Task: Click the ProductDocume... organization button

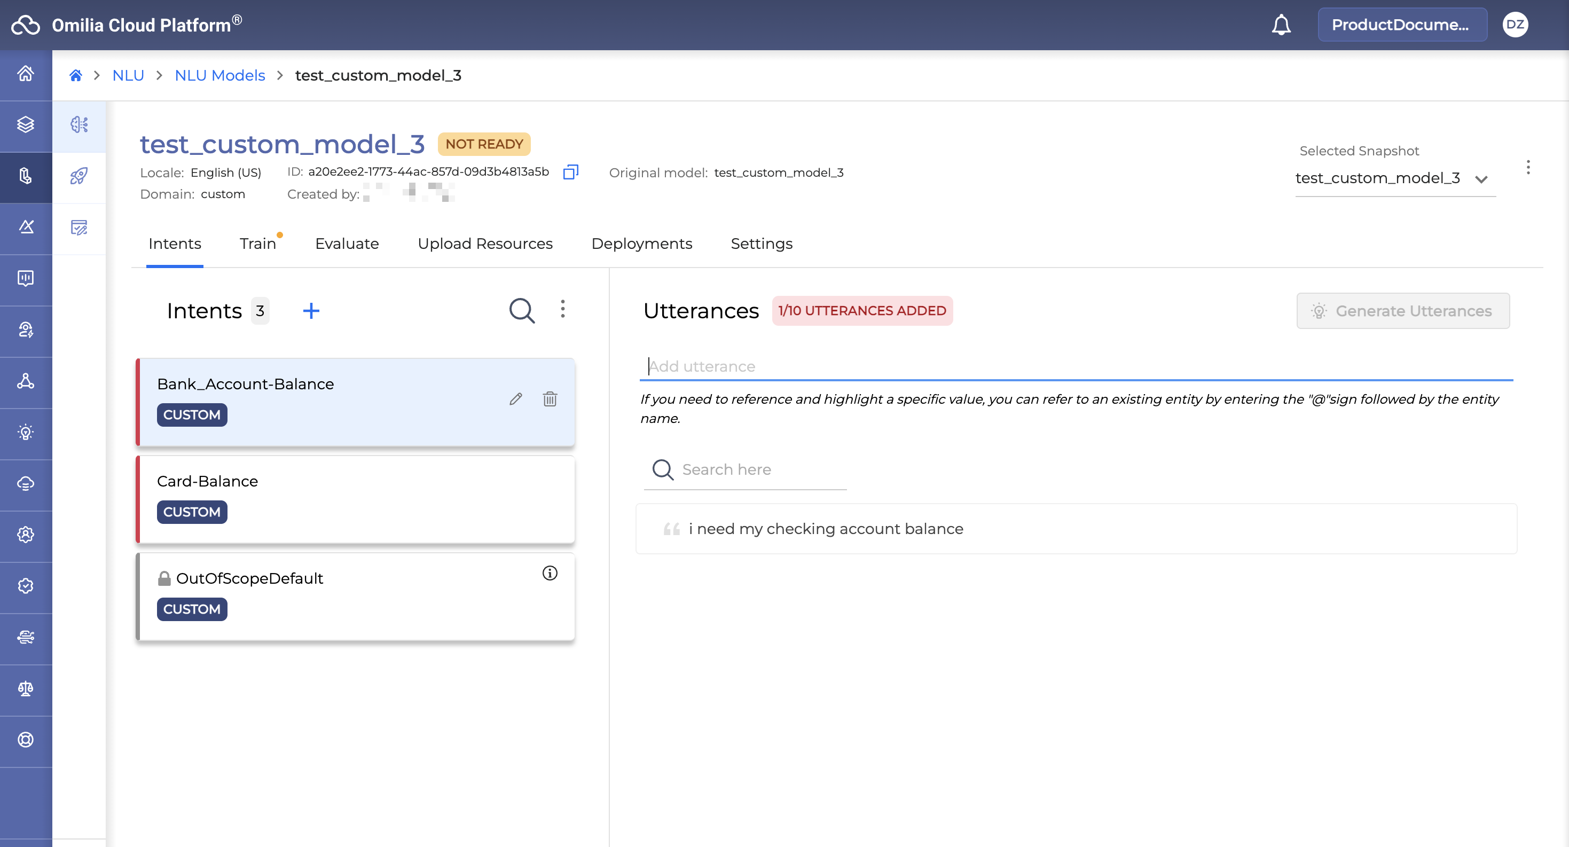Action: click(x=1401, y=25)
